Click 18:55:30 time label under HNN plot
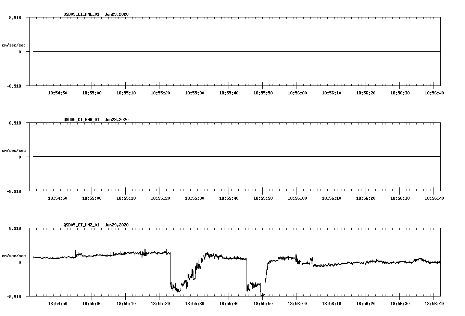 (x=194, y=198)
